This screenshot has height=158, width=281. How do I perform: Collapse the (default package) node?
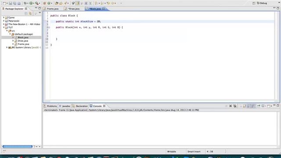(10, 34)
